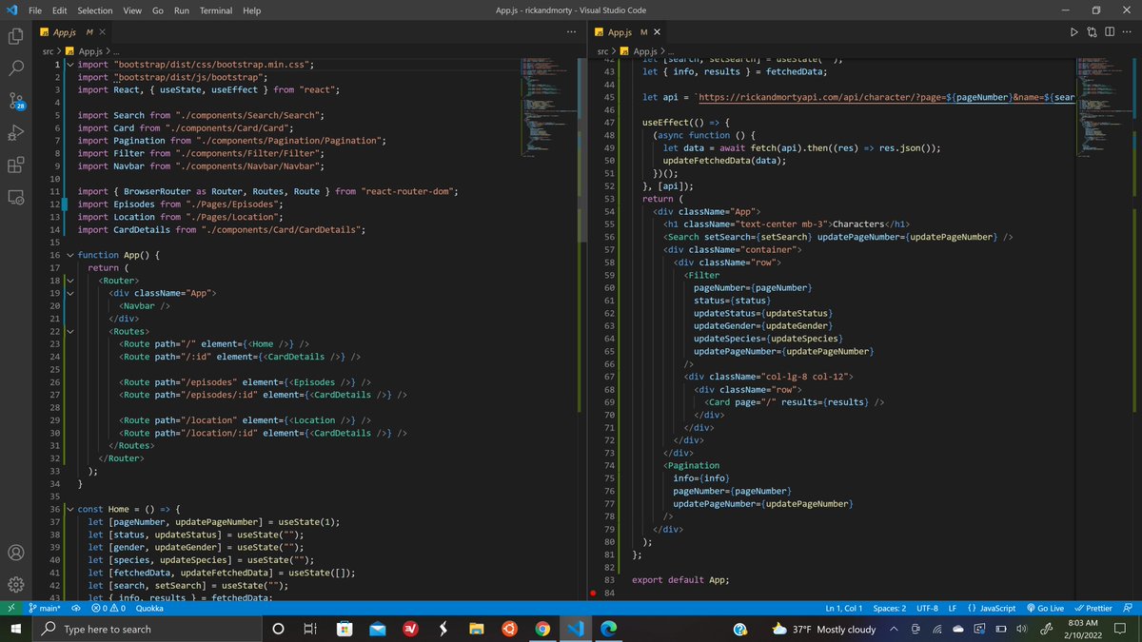Click the Quokka status bar item
Image resolution: width=1142 pixels, height=642 pixels.
click(x=149, y=607)
